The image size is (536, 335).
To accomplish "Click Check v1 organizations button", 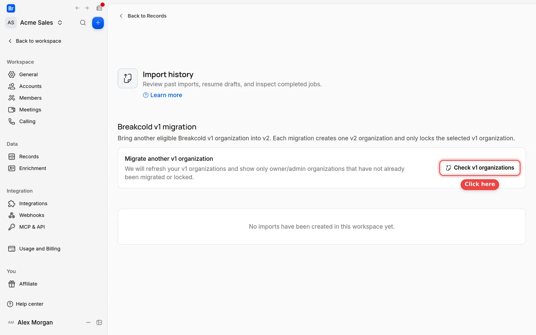I will point(480,167).
